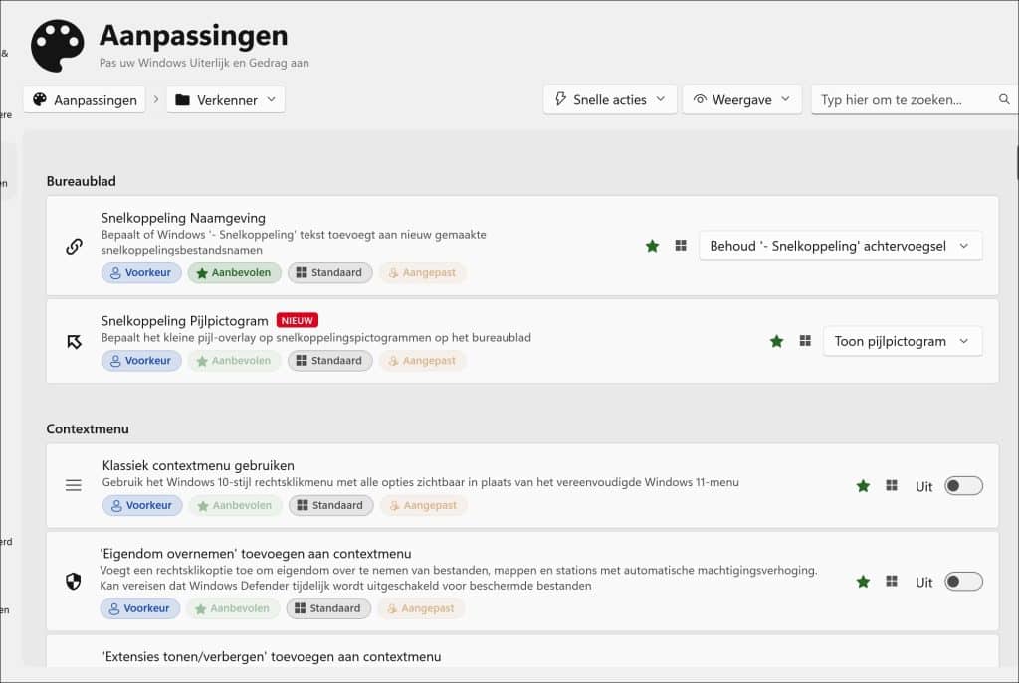Apply Voorkeur preset for Eigendom overnemen
This screenshot has width=1019, height=683.
click(x=139, y=608)
